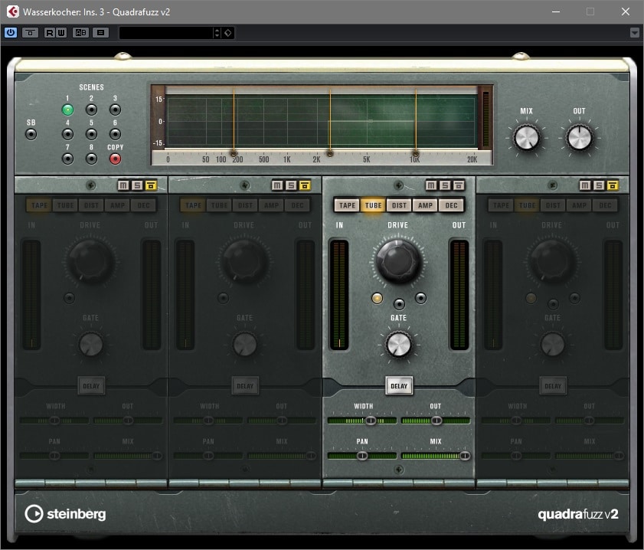Solo the third band (S)
The image size is (644, 550).
pyautogui.click(x=445, y=185)
